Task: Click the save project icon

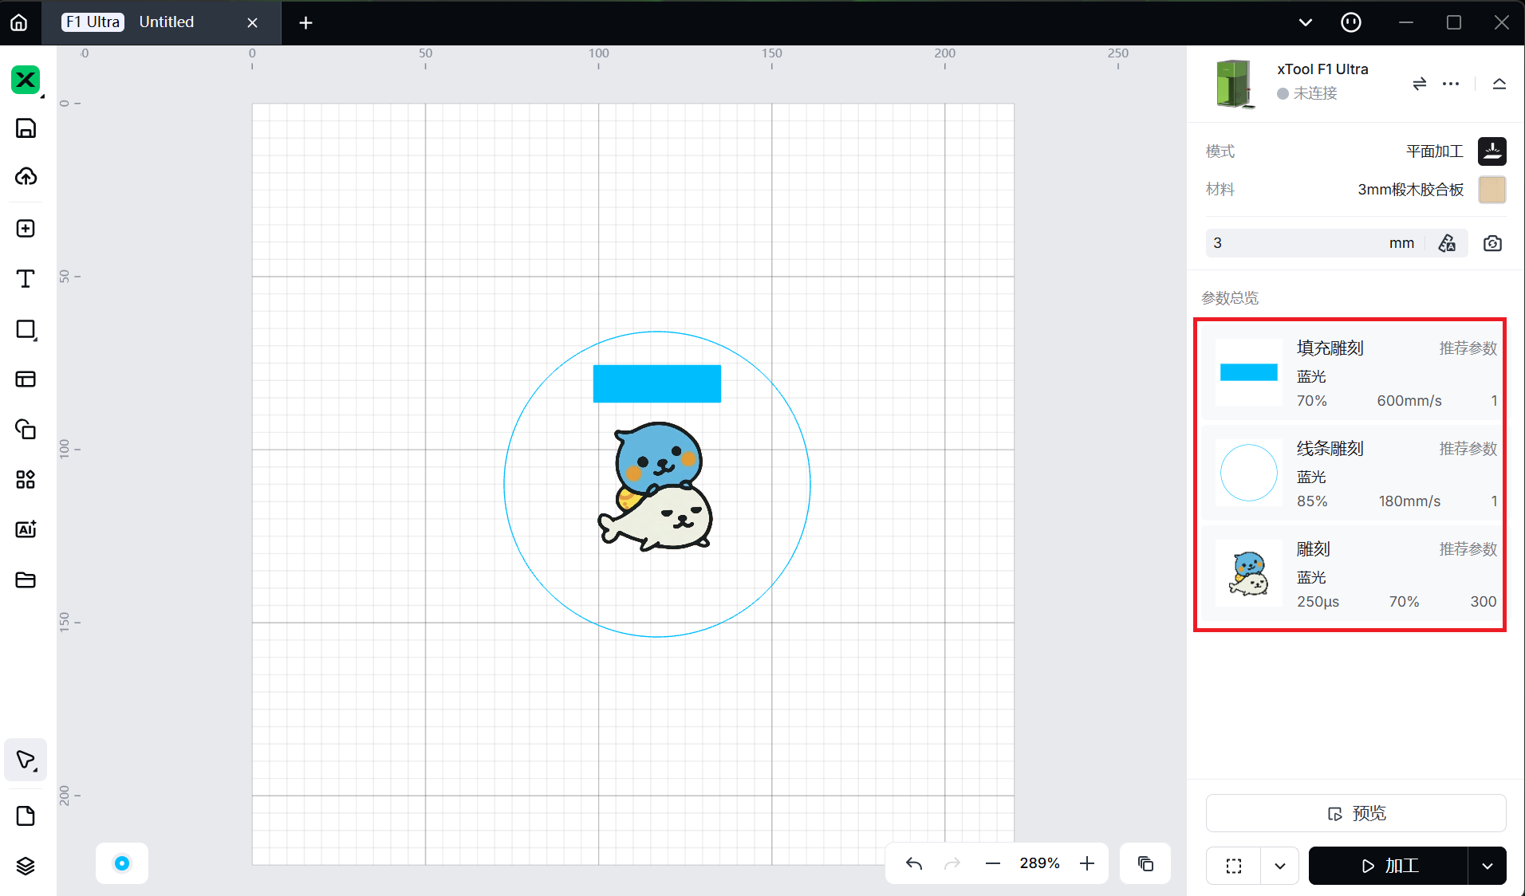Action: click(x=26, y=128)
